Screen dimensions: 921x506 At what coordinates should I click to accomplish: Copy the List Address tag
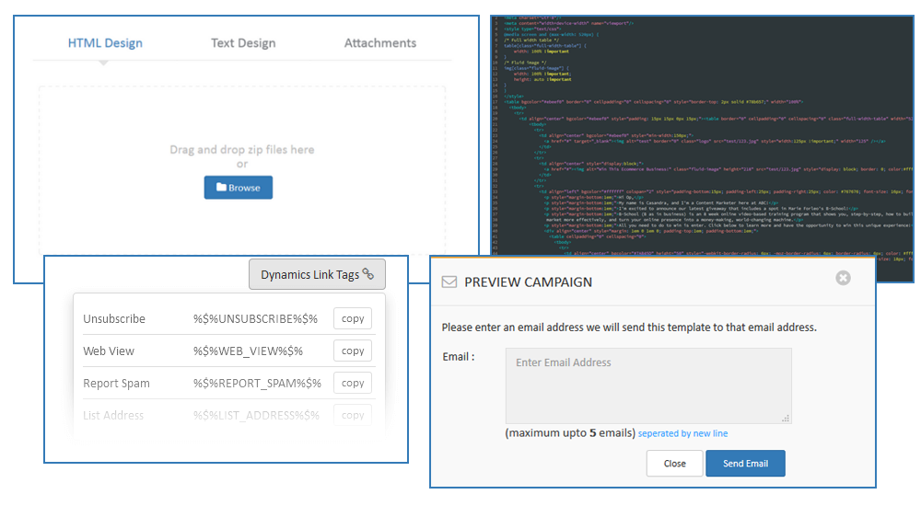353,415
